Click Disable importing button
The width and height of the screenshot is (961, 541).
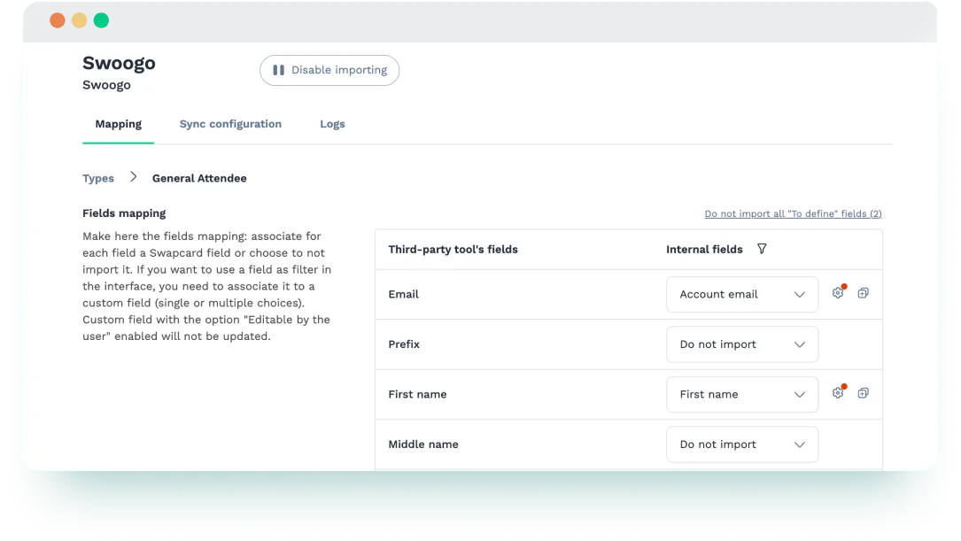tap(329, 71)
